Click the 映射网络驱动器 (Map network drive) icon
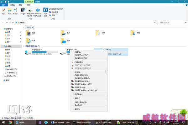The height and width of the screenshot is (125, 188). tap(30, 12)
